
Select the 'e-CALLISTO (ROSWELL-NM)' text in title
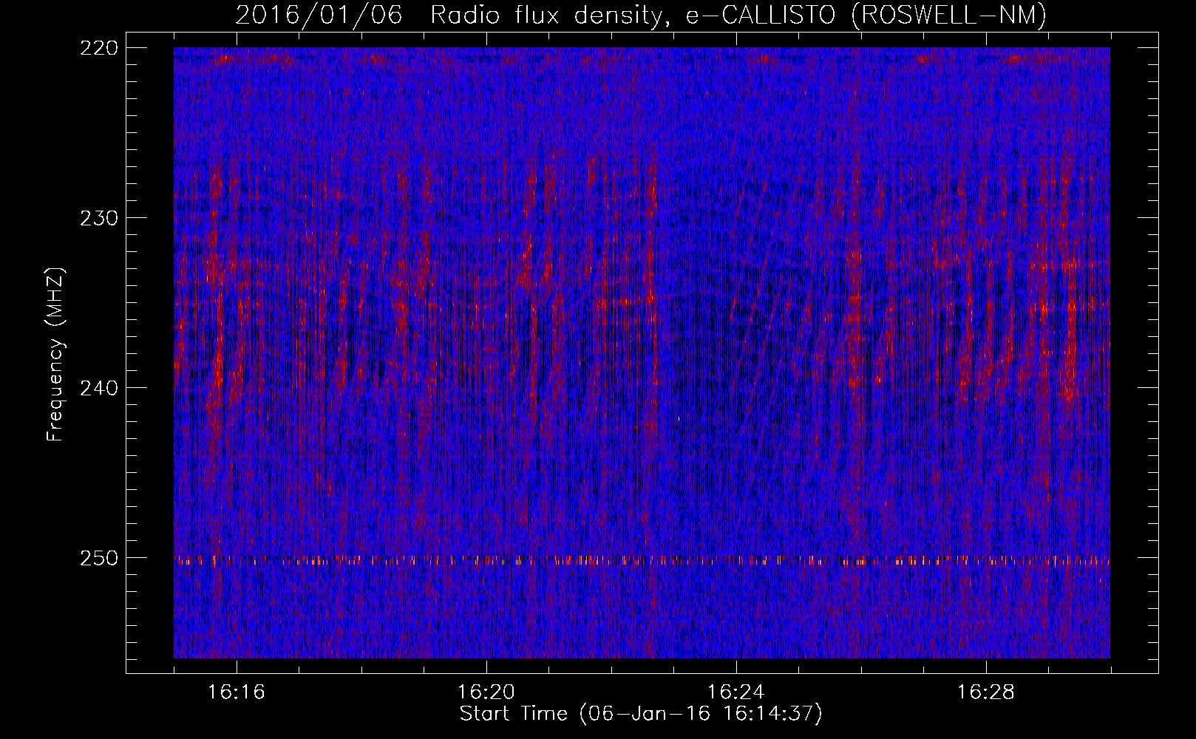(867, 15)
